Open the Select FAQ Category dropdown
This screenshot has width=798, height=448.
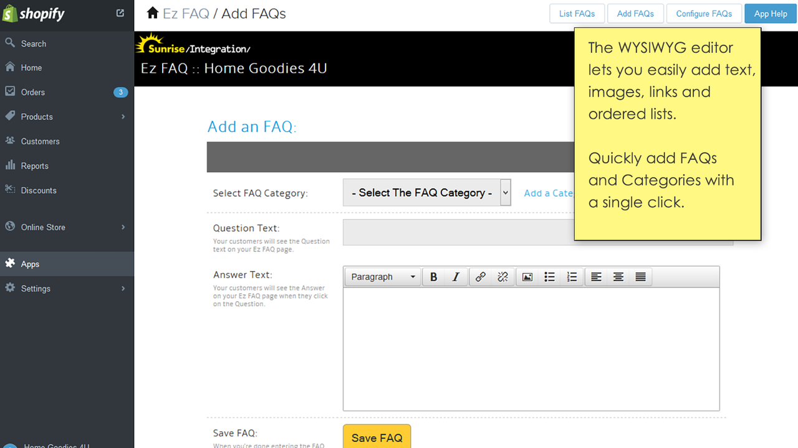[426, 192]
